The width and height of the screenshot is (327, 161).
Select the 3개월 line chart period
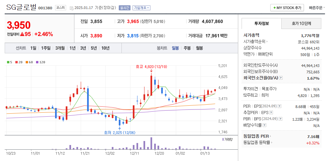pos(60,48)
